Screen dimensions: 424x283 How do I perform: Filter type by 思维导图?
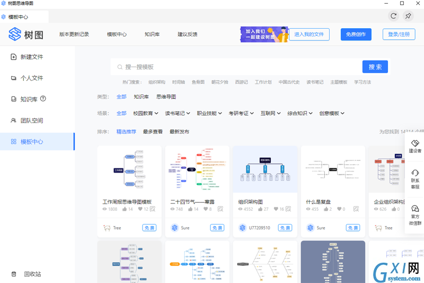pos(166,97)
